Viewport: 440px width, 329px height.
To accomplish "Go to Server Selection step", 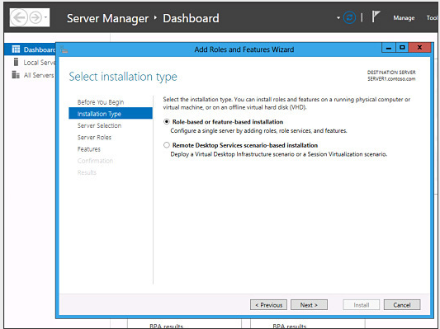I will [x=99, y=125].
